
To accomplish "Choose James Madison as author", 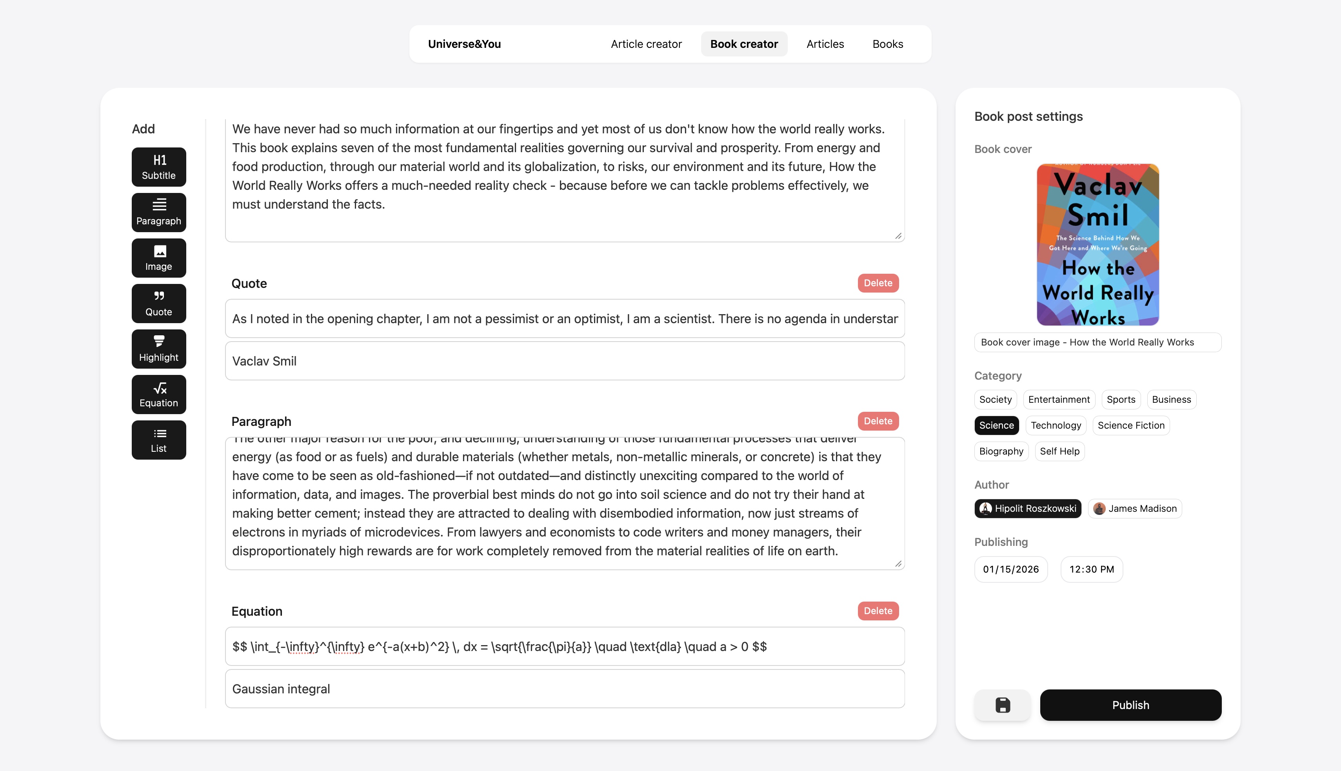I will coord(1134,508).
